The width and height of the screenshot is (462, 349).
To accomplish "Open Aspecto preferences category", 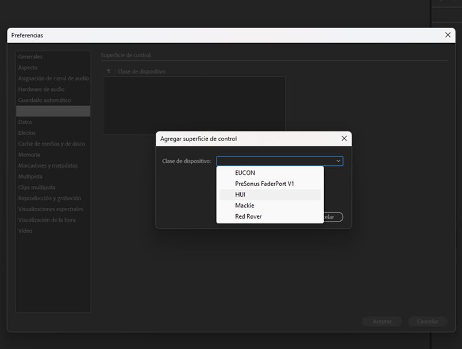I will pyautogui.click(x=53, y=67).
